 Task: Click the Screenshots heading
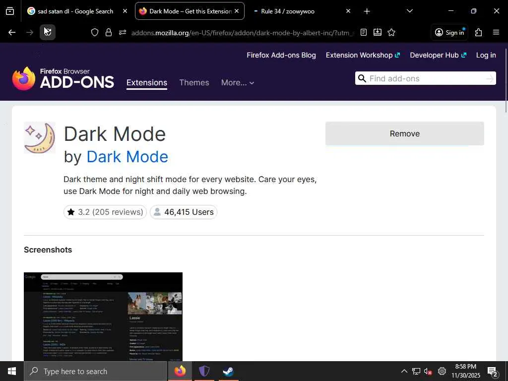[x=48, y=250]
